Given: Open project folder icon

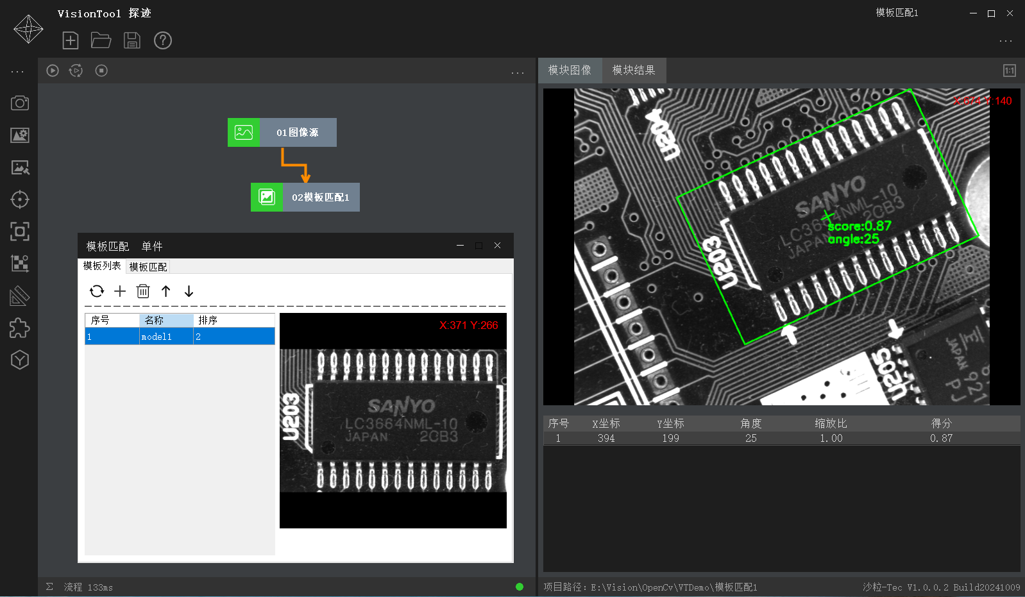Looking at the screenshot, I should click(101, 40).
